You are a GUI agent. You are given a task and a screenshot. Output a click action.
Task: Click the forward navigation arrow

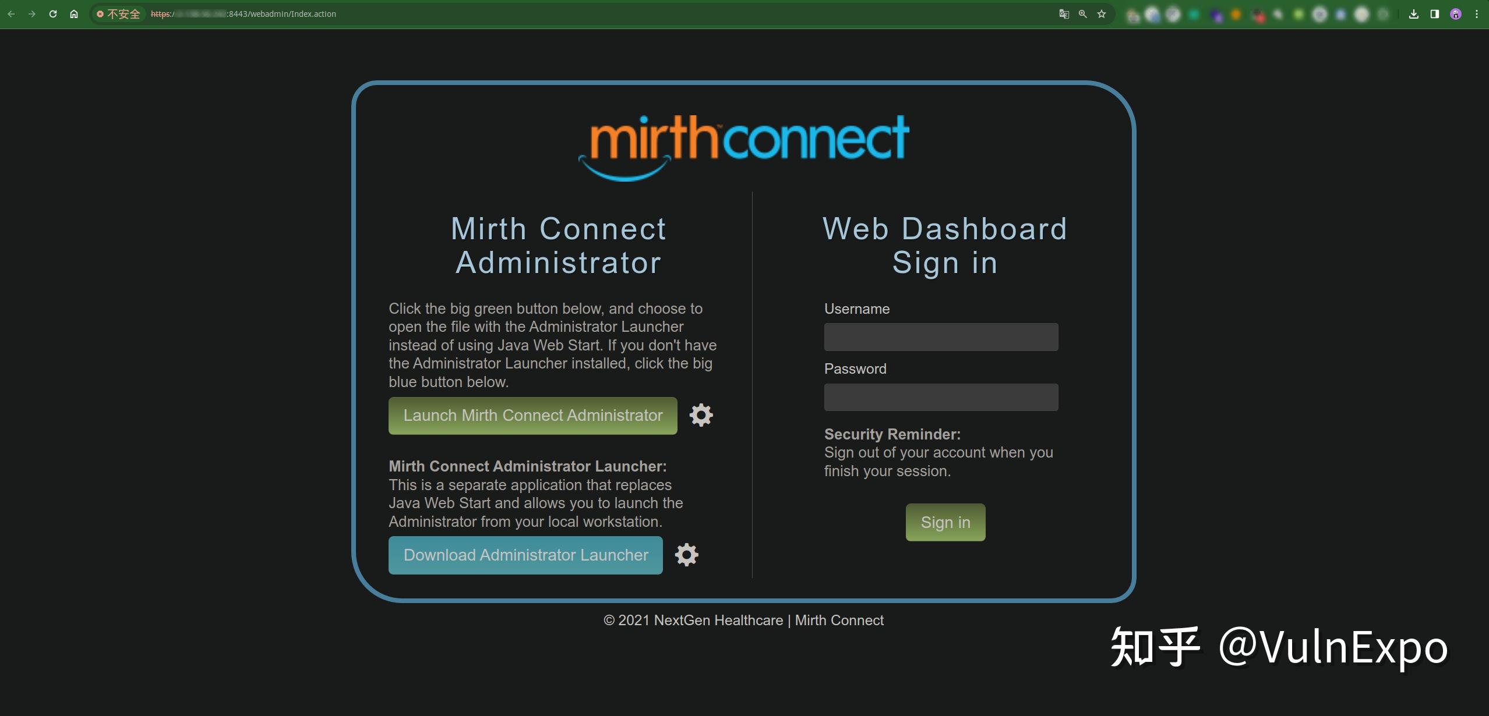(32, 13)
